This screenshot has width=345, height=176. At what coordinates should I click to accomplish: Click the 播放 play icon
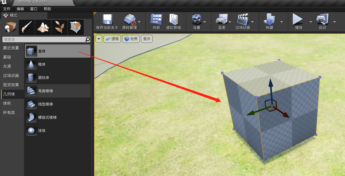pyautogui.click(x=298, y=19)
